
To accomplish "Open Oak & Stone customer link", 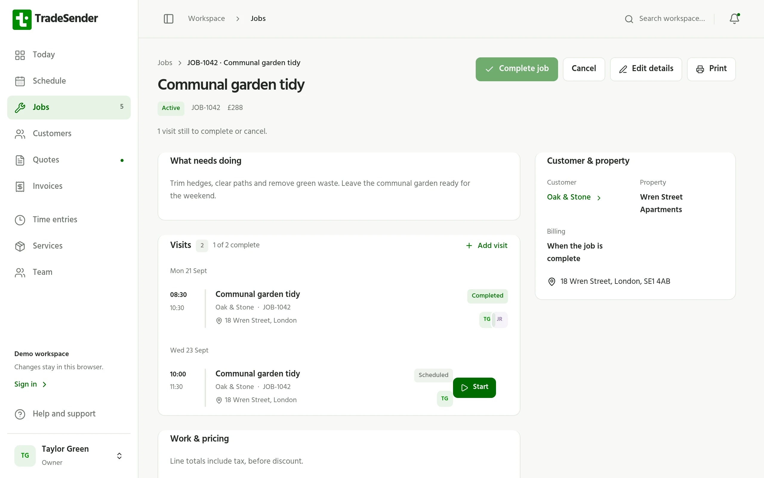I will (569, 197).
